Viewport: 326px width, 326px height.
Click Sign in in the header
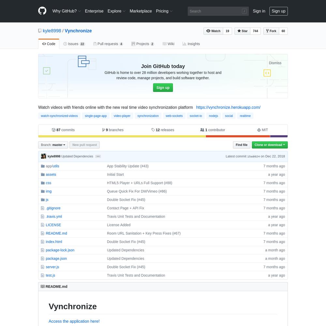point(259,11)
